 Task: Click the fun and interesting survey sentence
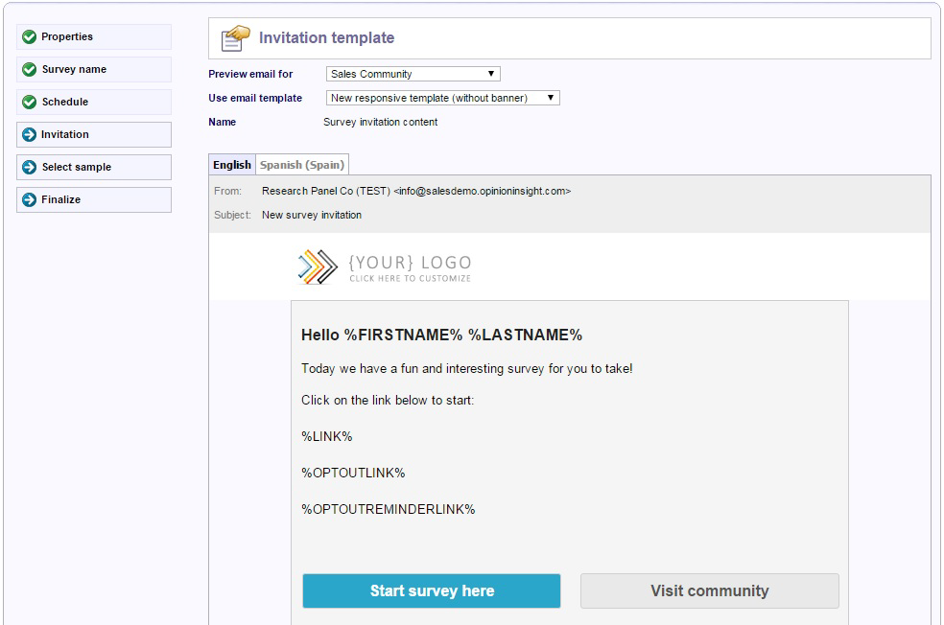point(466,369)
